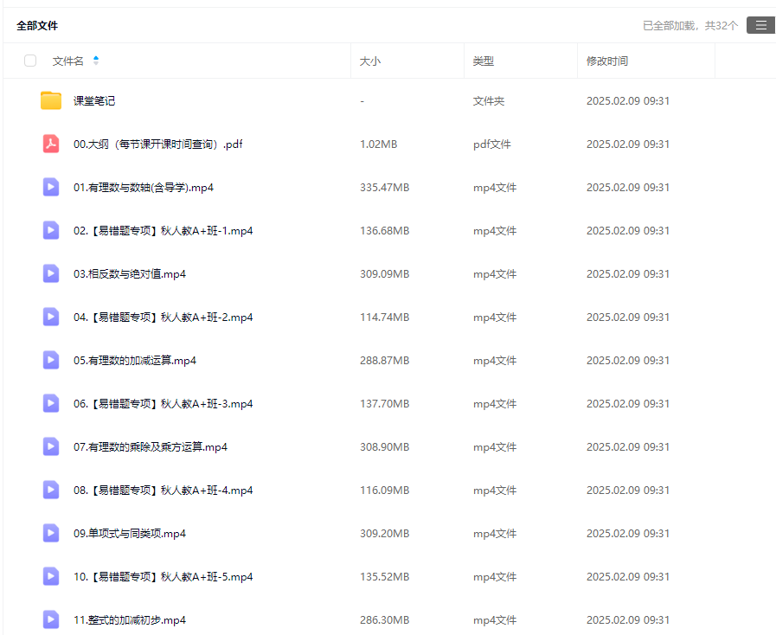The height and width of the screenshot is (635, 776).
Task: Click the red PDF icon for 00.大纲
Action: pyautogui.click(x=51, y=144)
